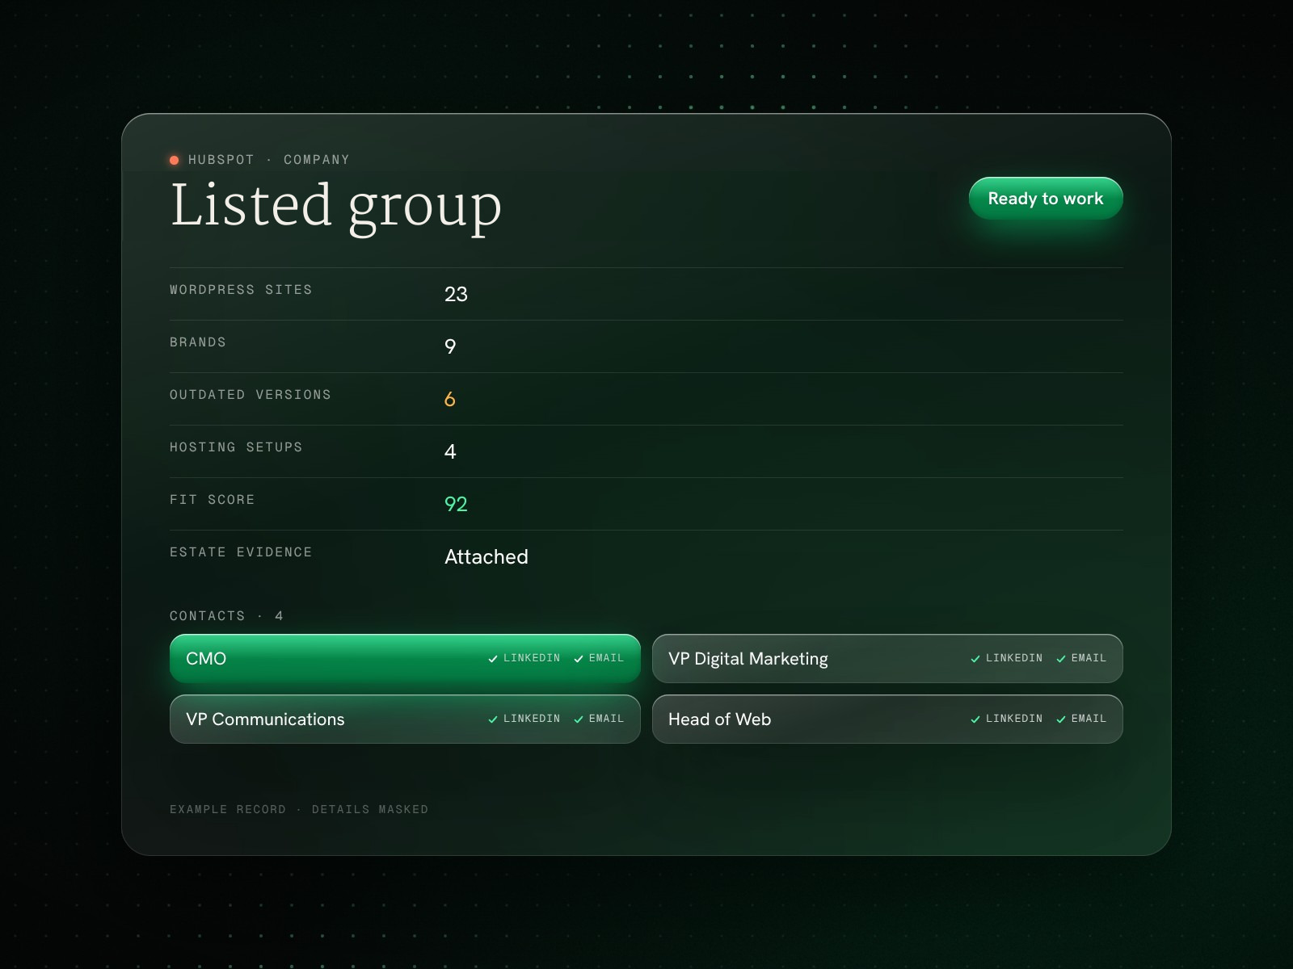Click the Estate Evidence Attached value

pos(486,556)
